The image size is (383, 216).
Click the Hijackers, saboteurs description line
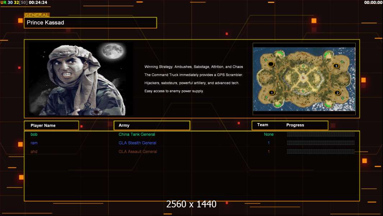192,83
